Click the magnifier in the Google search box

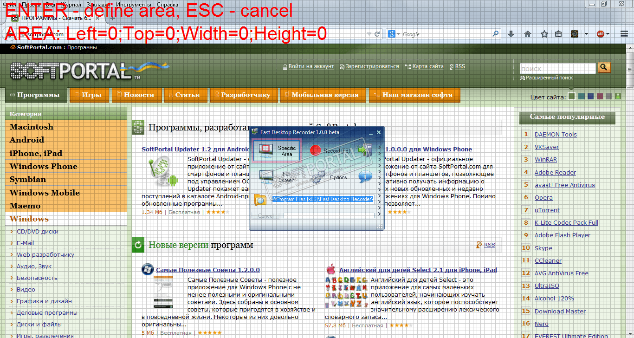pos(496,34)
